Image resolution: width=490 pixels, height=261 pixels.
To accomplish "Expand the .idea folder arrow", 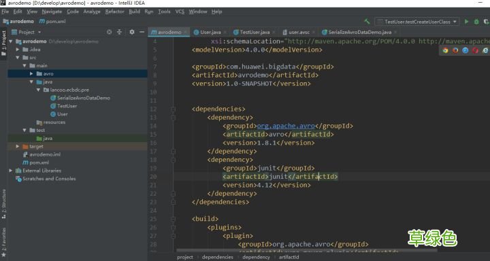I will (18, 50).
